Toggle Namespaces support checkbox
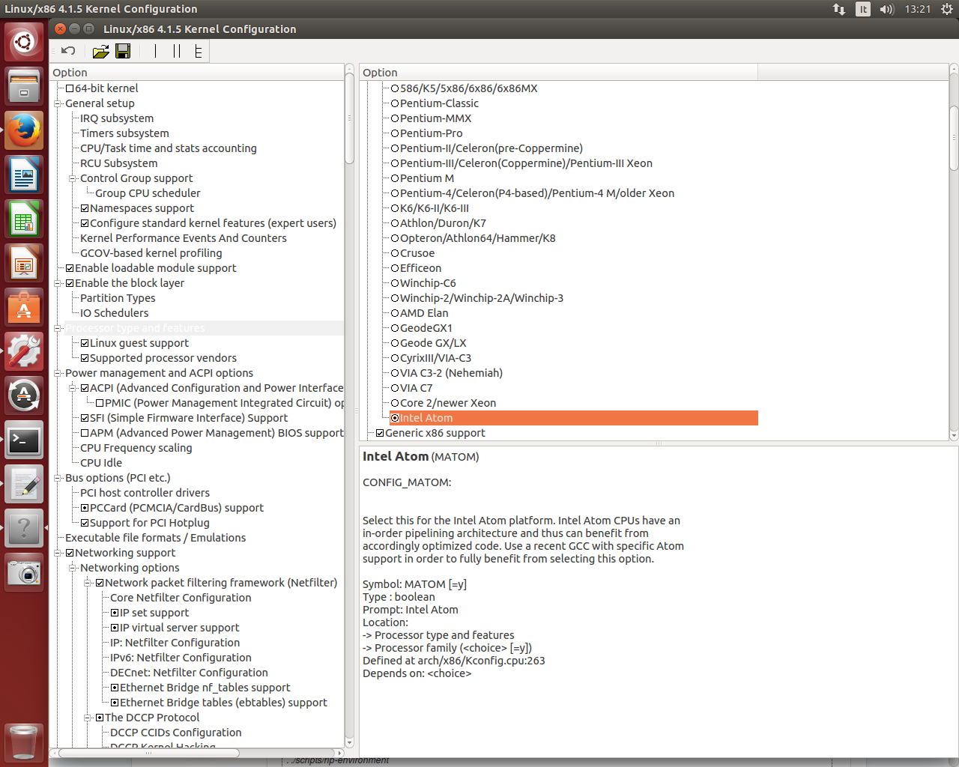 tap(85, 208)
